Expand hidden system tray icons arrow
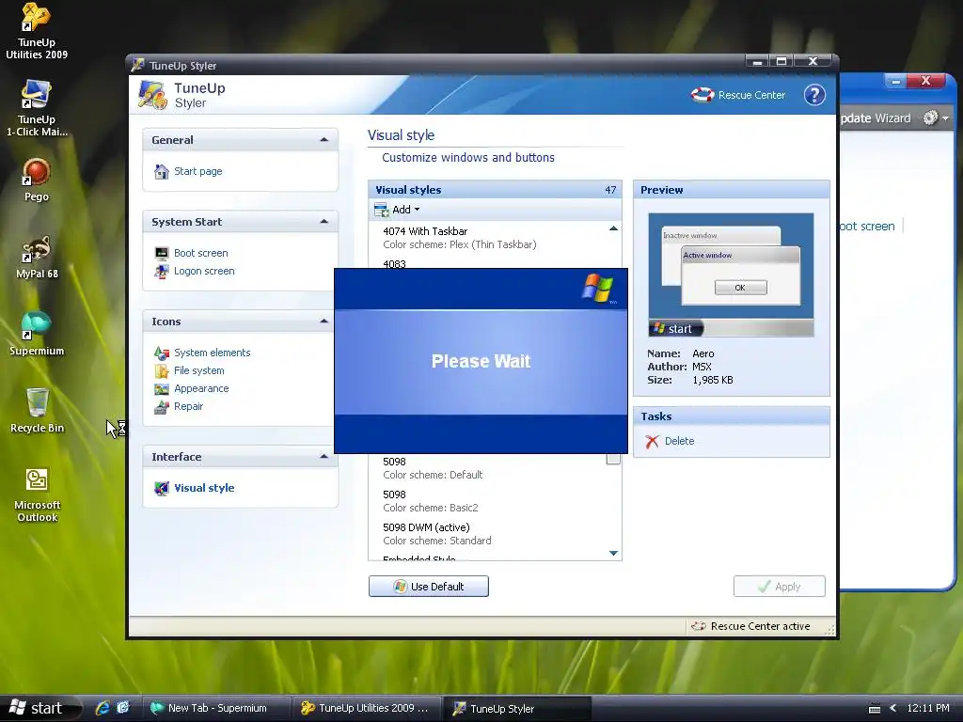 pos(893,708)
